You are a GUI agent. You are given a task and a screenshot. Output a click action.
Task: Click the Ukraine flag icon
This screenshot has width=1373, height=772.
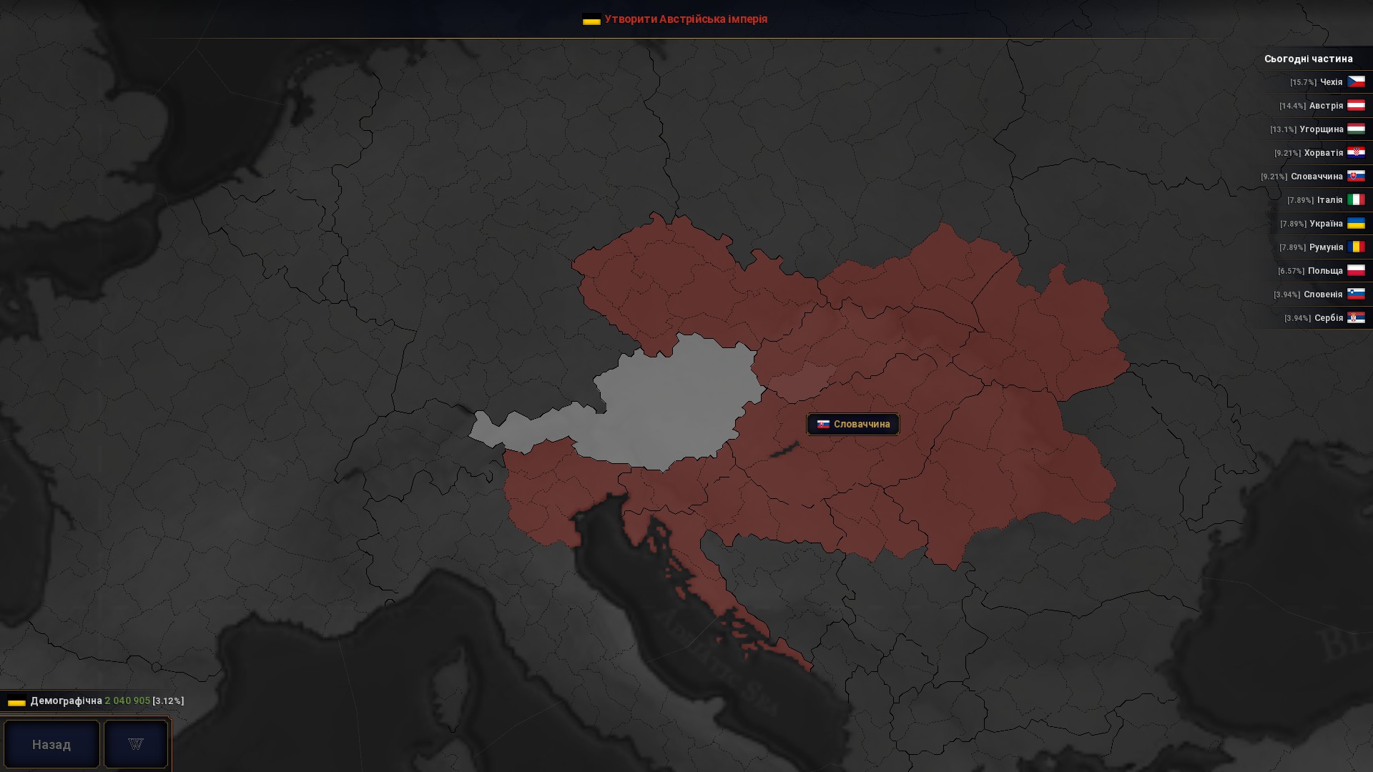click(x=1356, y=223)
